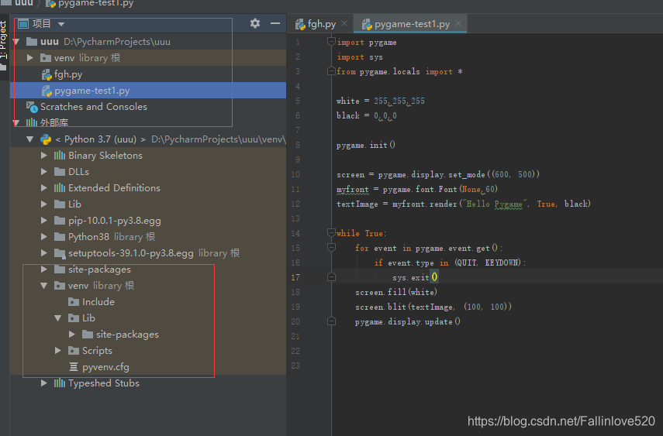Collapse the Python 3.7 (uuu) interpreter node
The image size is (663, 436).
coord(30,139)
